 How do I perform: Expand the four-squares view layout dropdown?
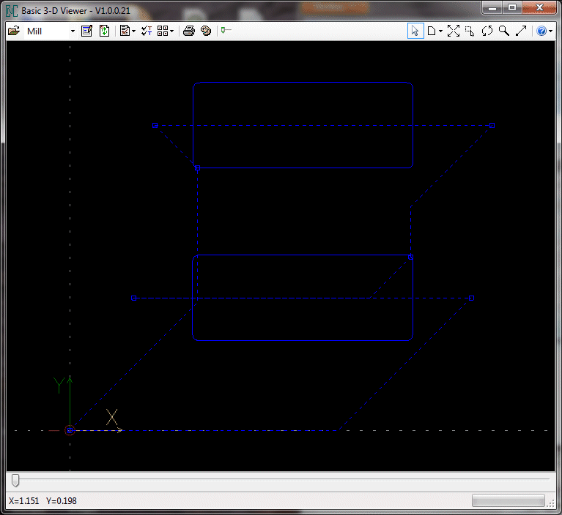tap(171, 31)
